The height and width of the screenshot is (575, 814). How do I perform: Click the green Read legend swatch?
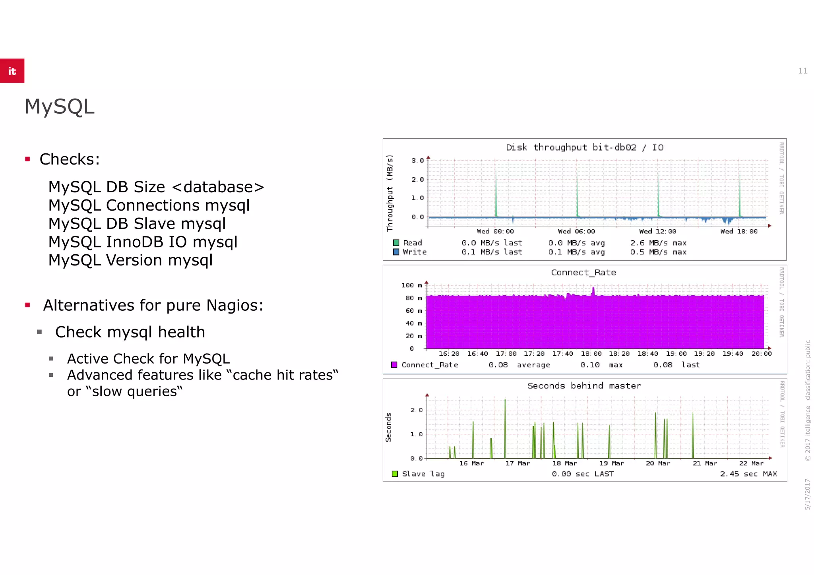click(396, 242)
